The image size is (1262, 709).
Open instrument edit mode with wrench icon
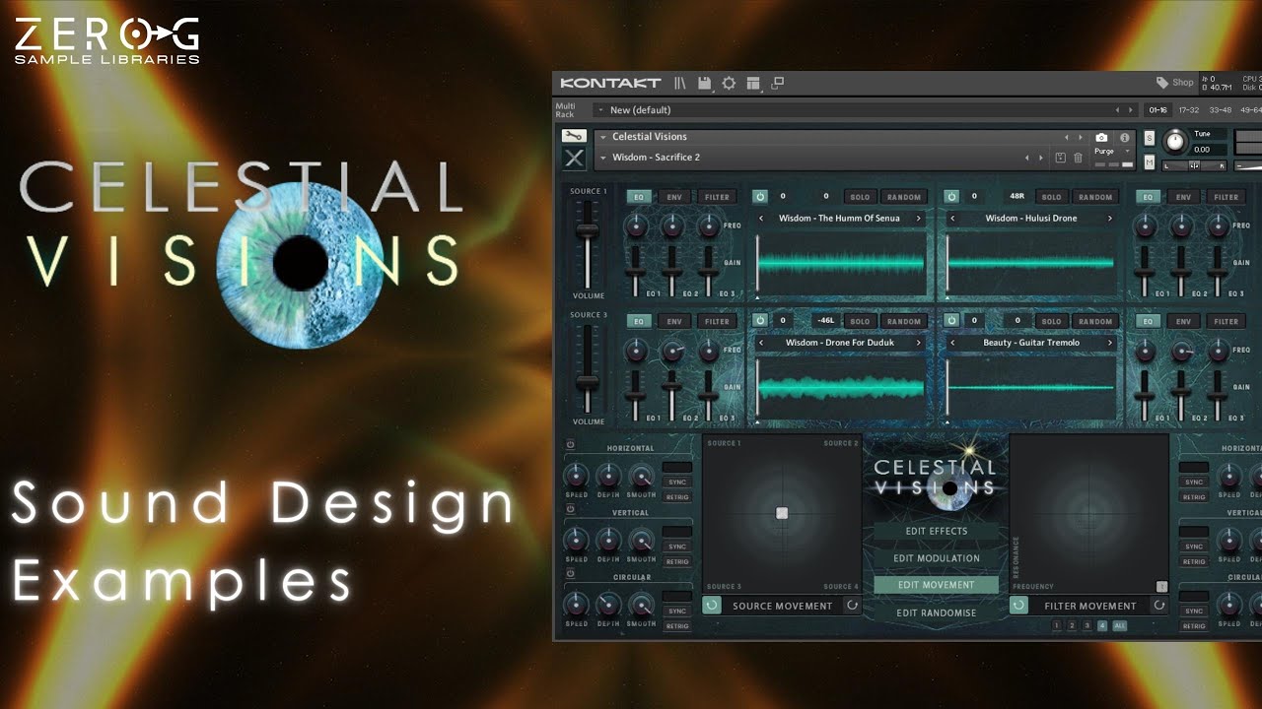[574, 136]
